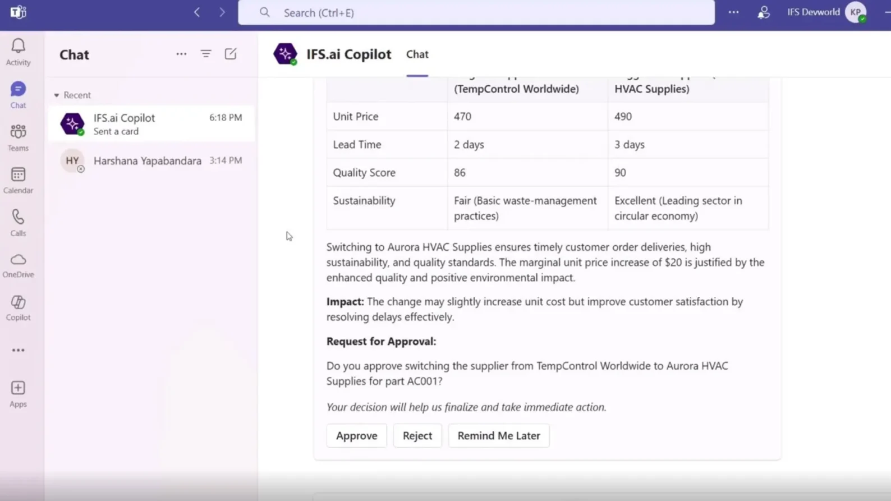Open more chat list options
Screen dimensions: 891x501
(181, 54)
